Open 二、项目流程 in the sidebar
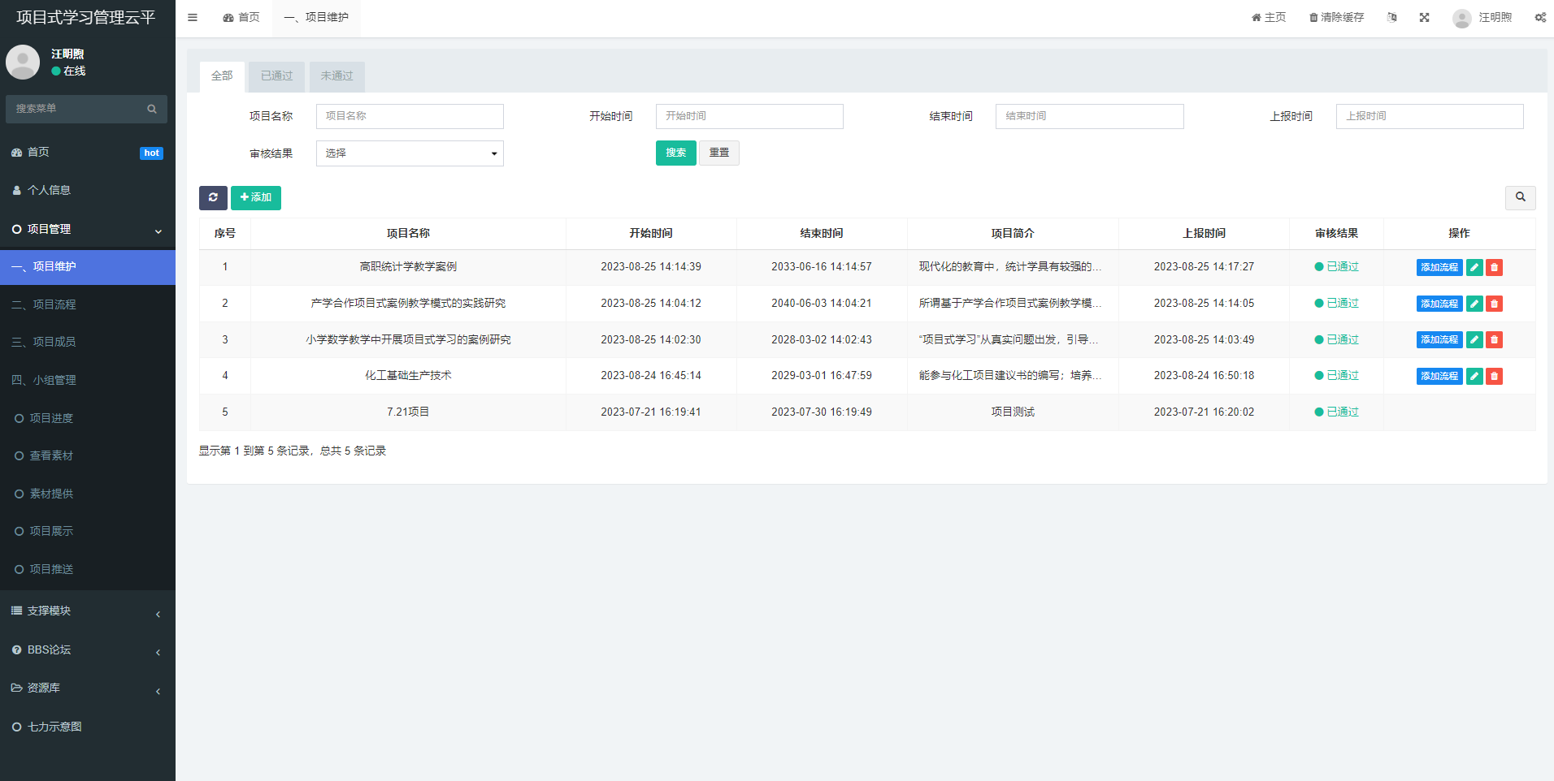1554x781 pixels. pos(54,304)
